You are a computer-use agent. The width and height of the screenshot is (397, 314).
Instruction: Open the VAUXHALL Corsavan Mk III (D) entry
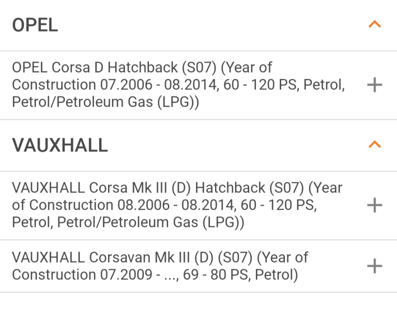click(x=198, y=266)
